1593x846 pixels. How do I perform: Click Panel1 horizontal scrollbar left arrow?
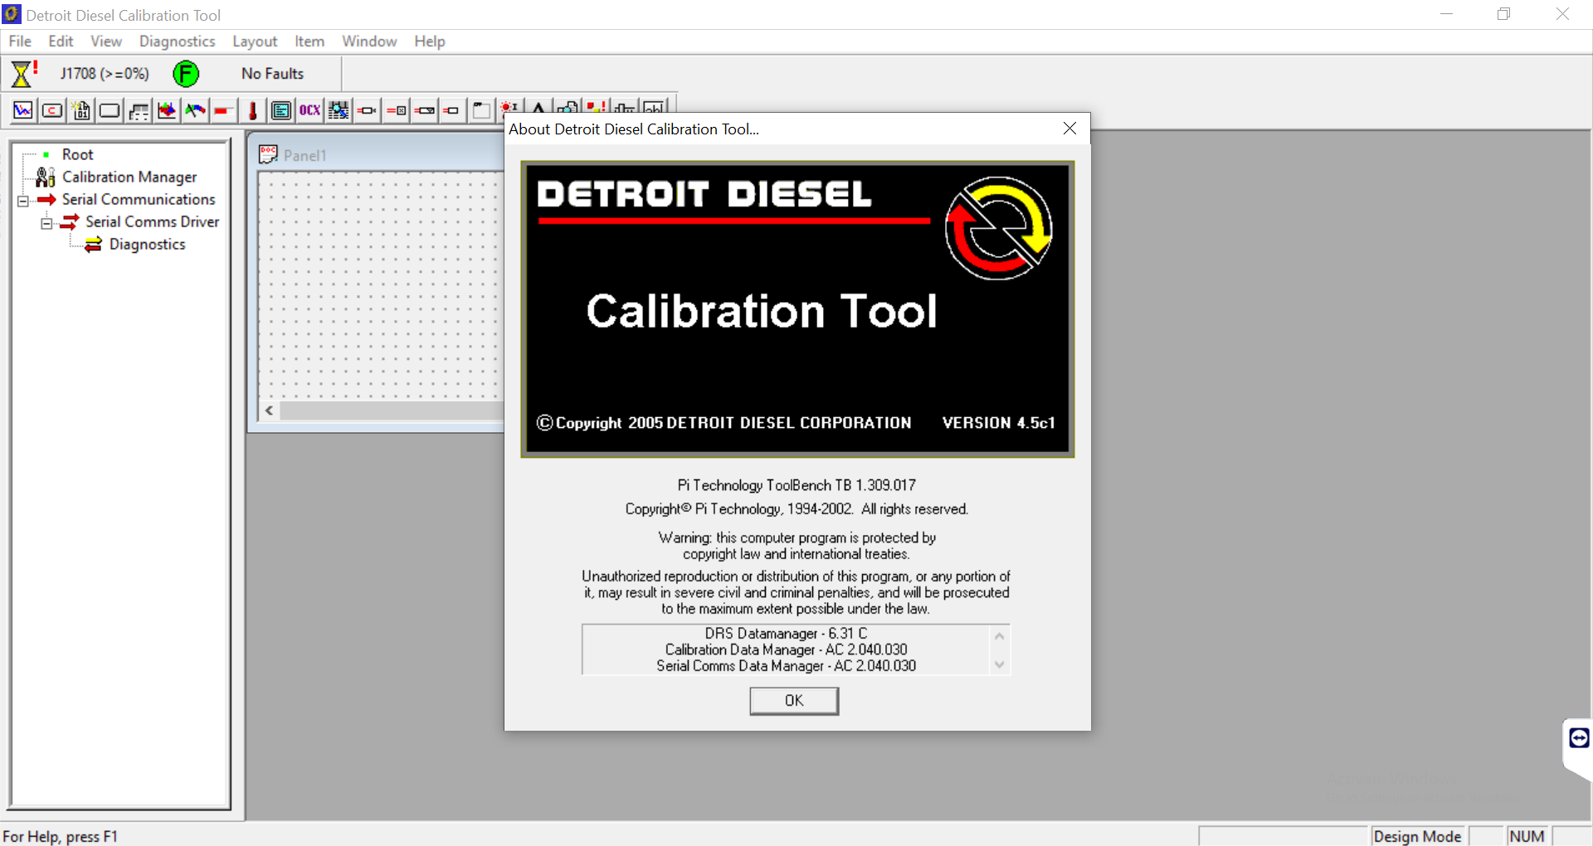pyautogui.click(x=270, y=411)
